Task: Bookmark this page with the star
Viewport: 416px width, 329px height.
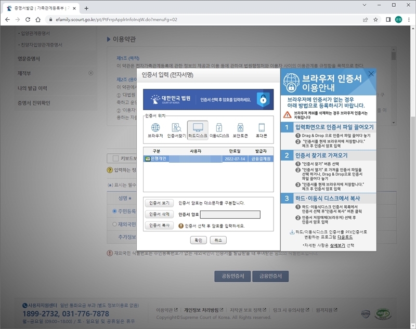Action: 375,20
